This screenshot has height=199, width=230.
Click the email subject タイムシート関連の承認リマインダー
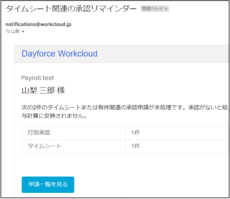tap(71, 9)
